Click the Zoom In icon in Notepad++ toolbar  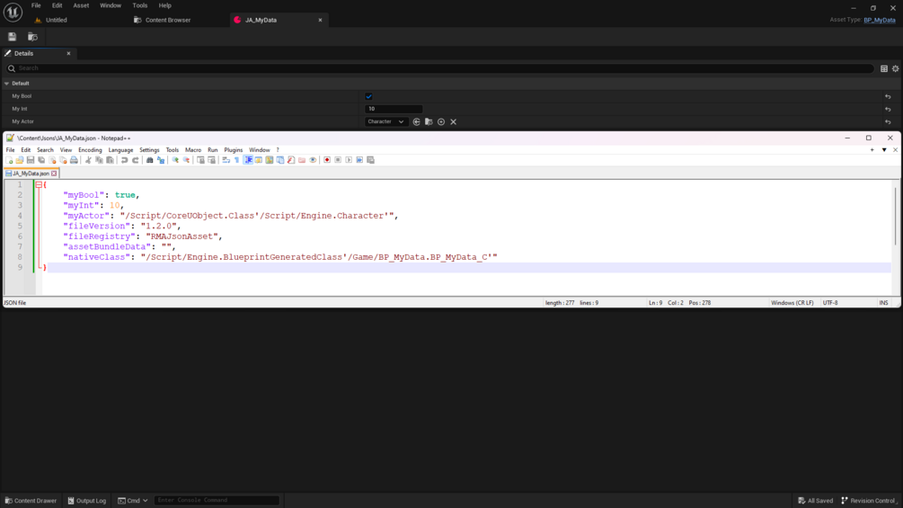click(x=175, y=160)
